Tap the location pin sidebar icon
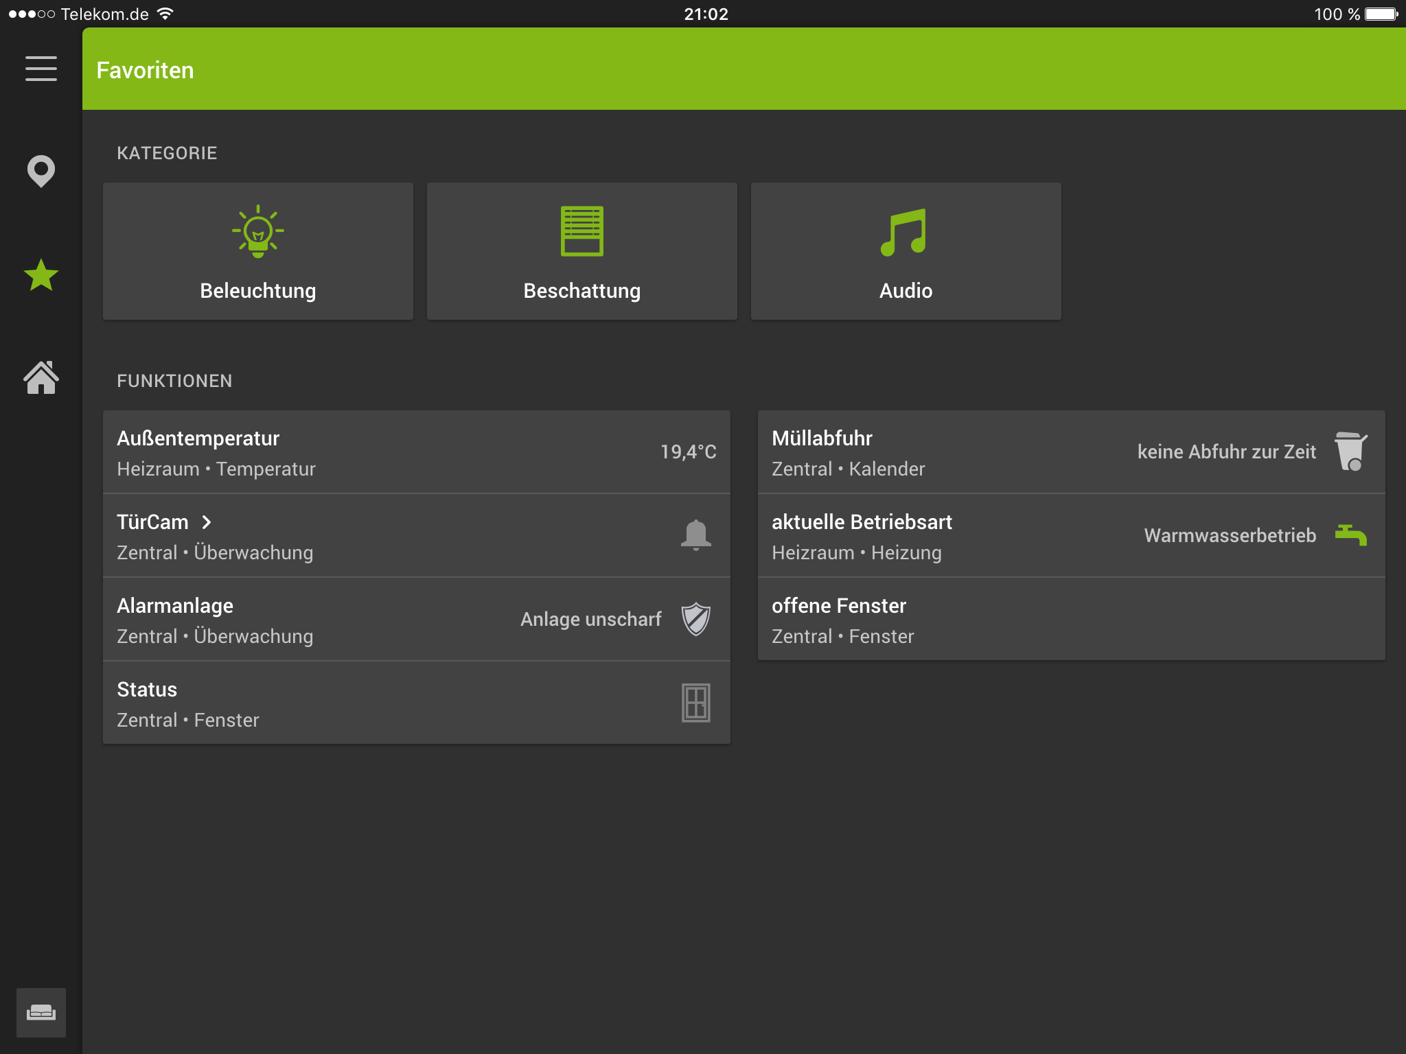Viewport: 1406px width, 1054px height. point(41,171)
